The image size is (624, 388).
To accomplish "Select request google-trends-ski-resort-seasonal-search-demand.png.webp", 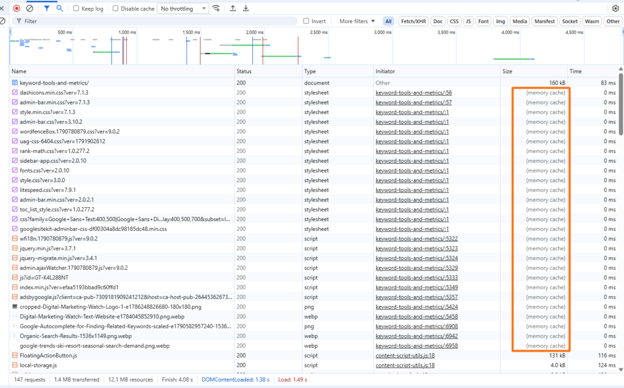I will (x=94, y=346).
